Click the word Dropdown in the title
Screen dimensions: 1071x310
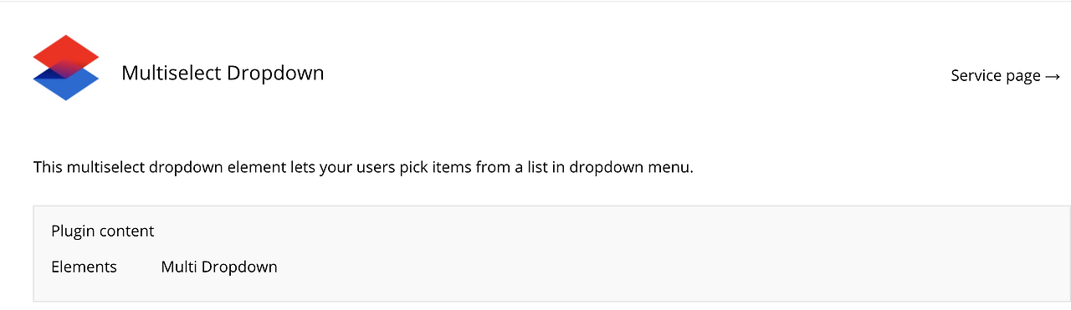point(276,74)
